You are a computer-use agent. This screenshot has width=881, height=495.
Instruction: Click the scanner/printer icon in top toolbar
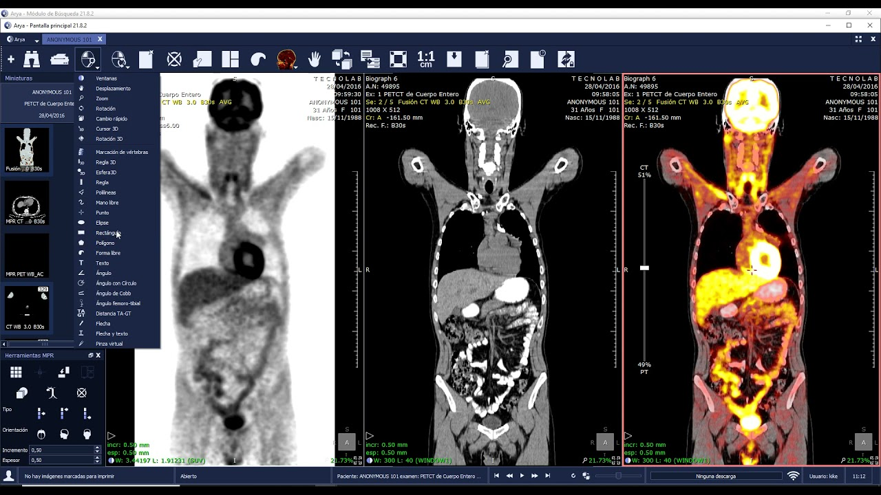pos(60,60)
